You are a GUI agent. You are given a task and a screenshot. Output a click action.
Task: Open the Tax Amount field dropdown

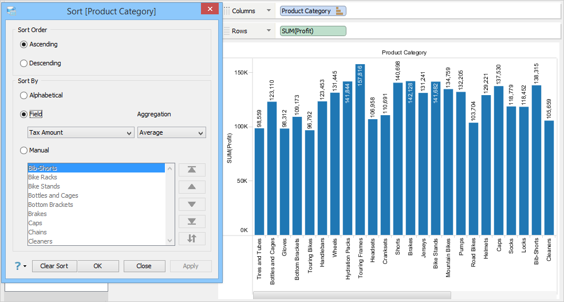point(81,132)
